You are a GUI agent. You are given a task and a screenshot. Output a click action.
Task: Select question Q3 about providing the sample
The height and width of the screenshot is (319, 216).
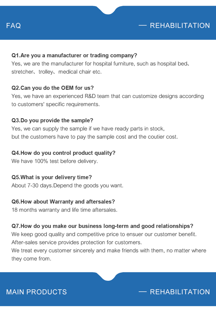[x=52, y=121]
